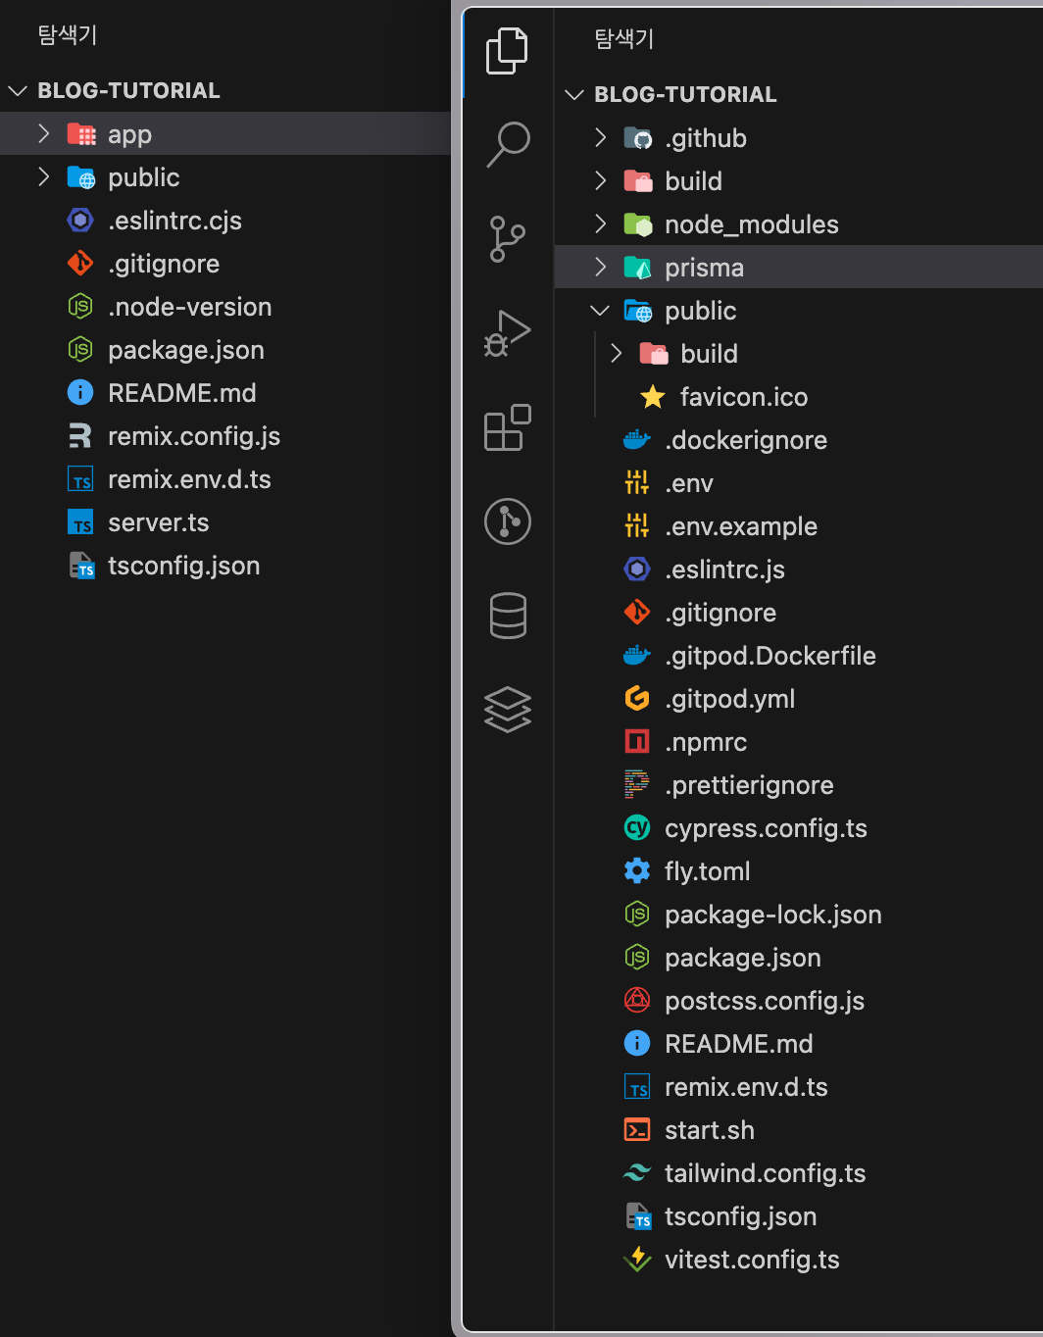Click the star icon beside favicon.ico
This screenshot has height=1337, width=1043.
(652, 397)
